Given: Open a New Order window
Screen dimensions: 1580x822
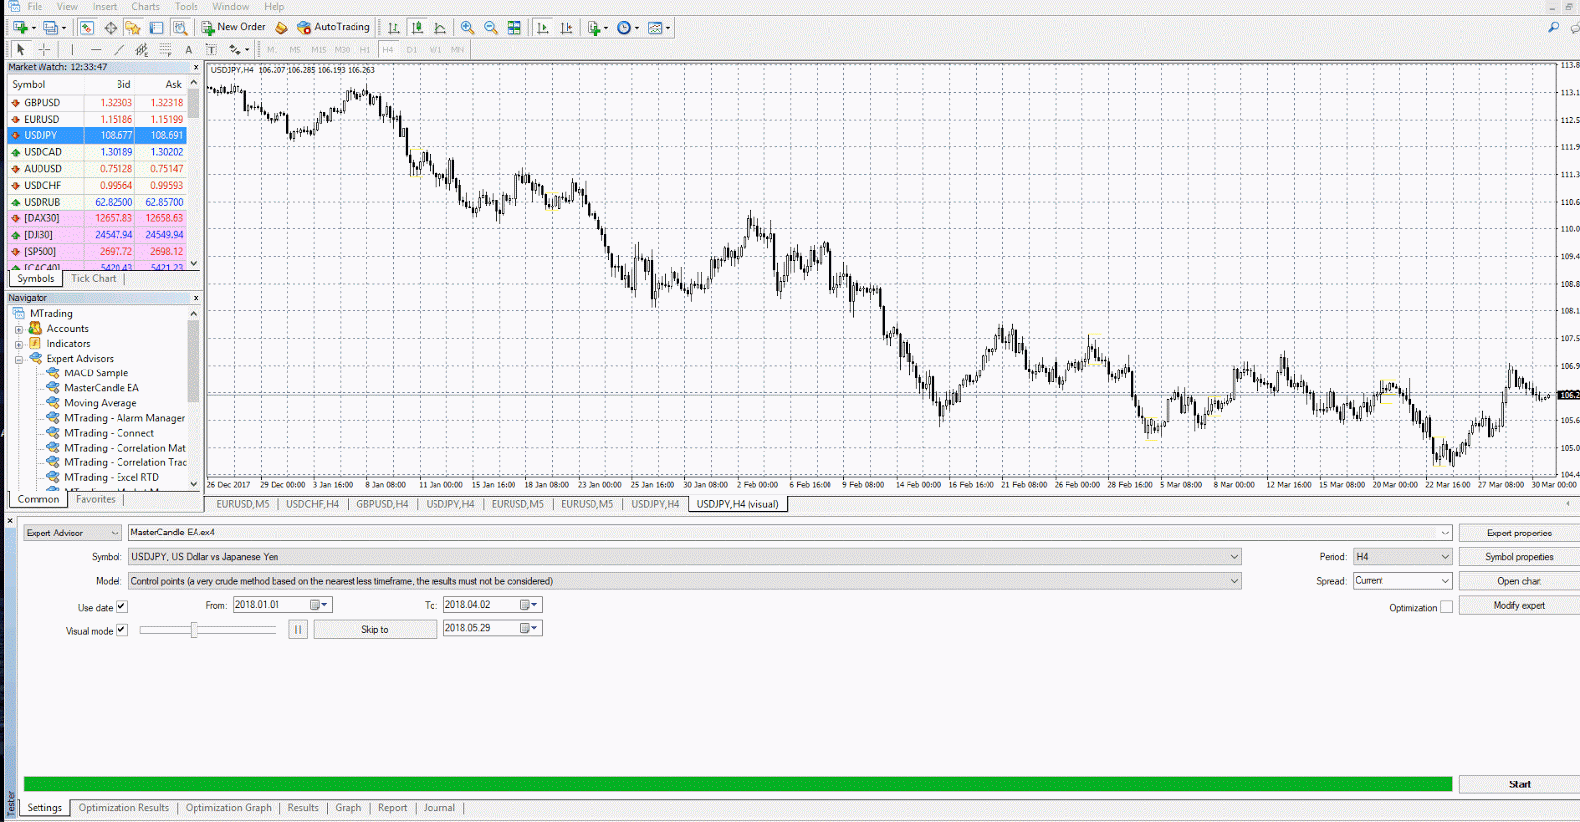Looking at the screenshot, I should coord(233,27).
